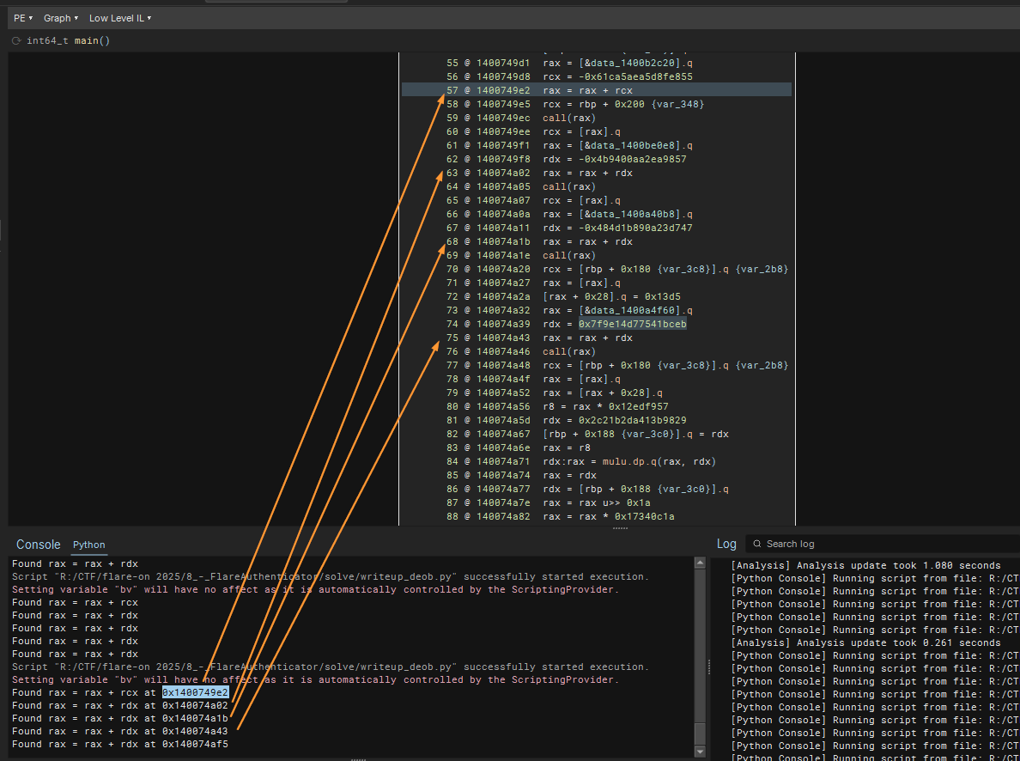Click highlighted address 0x1400749e2 in console output

tap(195, 692)
